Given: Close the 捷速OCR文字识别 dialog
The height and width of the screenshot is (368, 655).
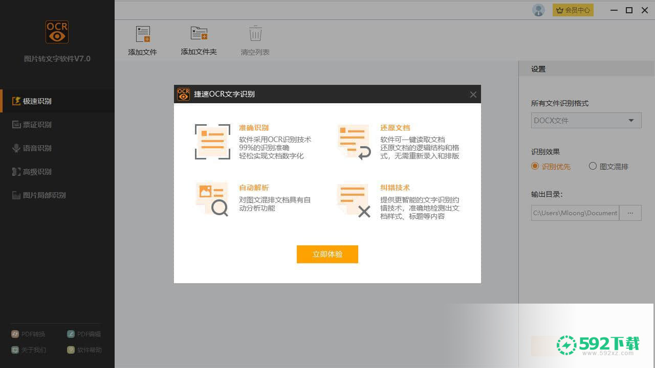Looking at the screenshot, I should tap(473, 95).
